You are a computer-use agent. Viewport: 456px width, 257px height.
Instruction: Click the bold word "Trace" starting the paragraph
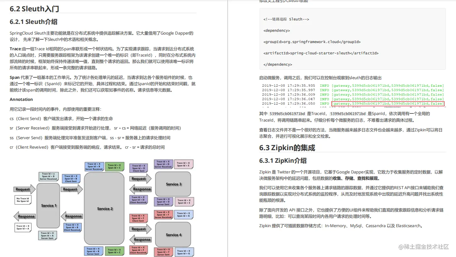[15, 49]
